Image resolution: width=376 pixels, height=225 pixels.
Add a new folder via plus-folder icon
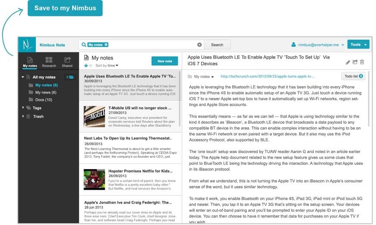coord(70,77)
